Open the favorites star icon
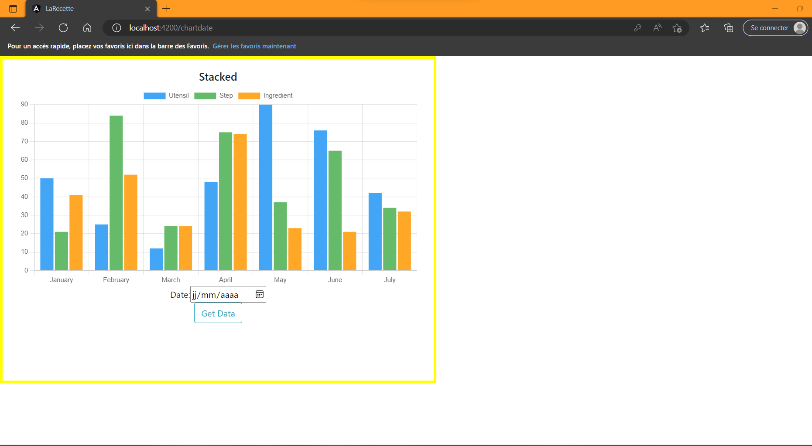 [x=704, y=27]
